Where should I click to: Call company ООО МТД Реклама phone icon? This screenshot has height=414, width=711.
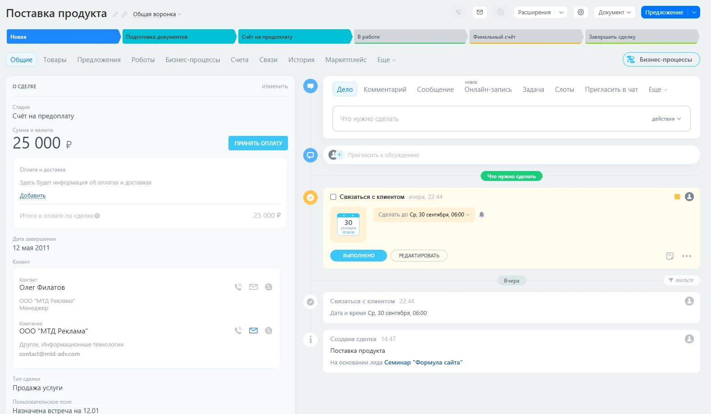click(238, 330)
